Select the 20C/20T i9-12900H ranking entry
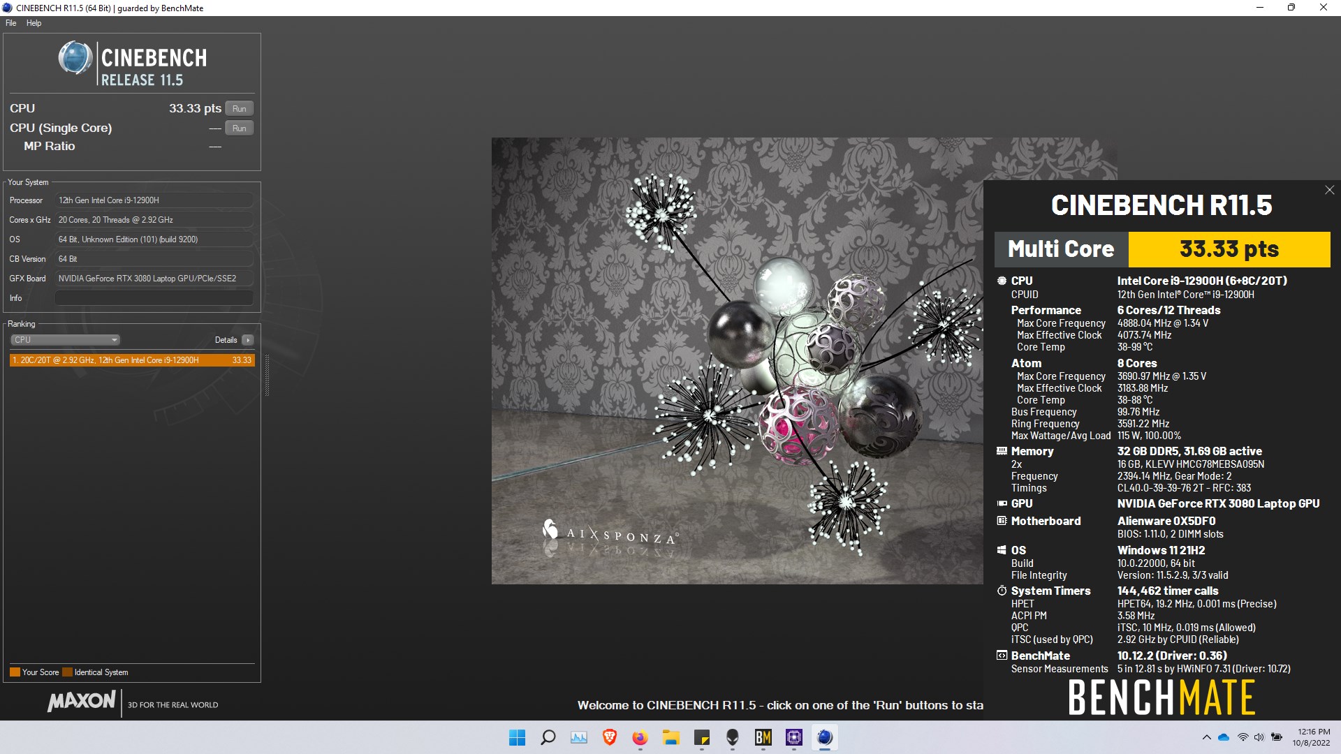This screenshot has height=754, width=1341. (132, 360)
